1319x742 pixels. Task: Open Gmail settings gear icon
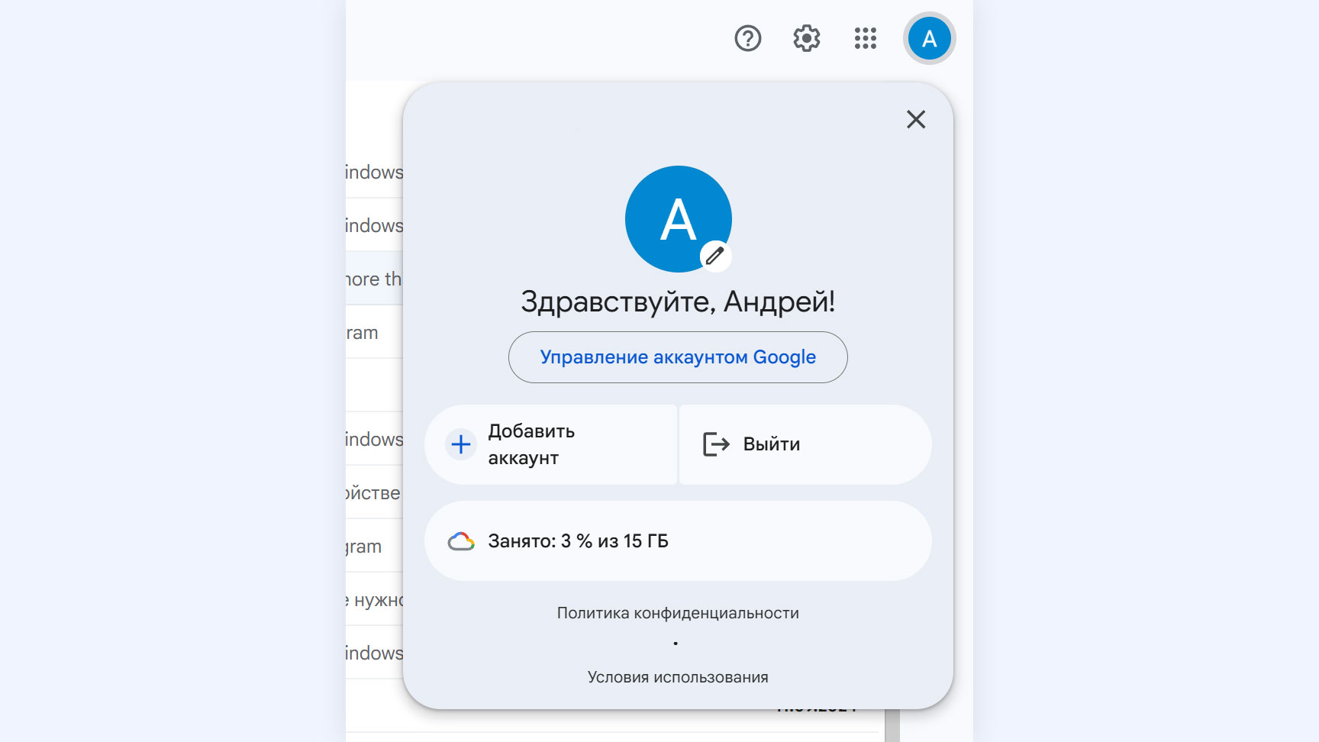click(x=807, y=38)
